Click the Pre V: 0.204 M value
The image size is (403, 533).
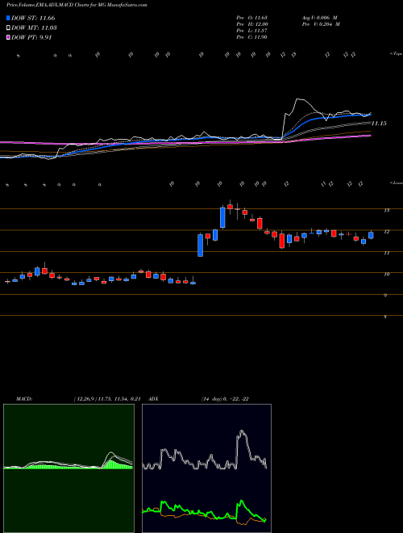tap(322, 24)
